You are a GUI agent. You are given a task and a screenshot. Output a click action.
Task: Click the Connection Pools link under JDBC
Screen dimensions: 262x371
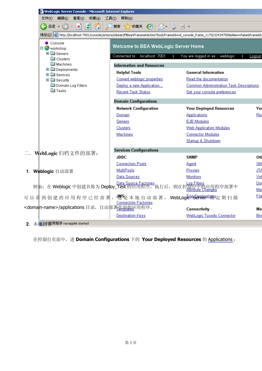click(x=131, y=164)
